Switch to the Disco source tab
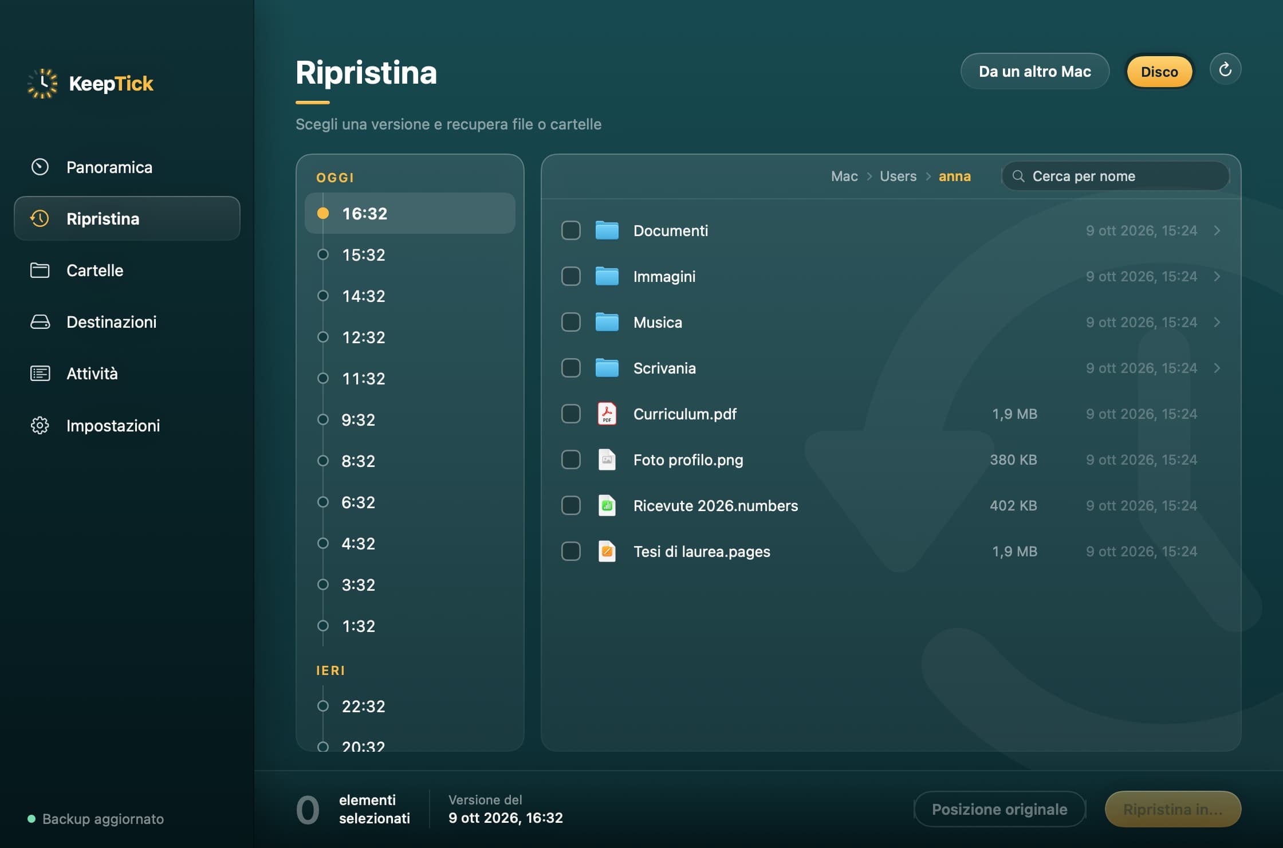 [1159, 71]
